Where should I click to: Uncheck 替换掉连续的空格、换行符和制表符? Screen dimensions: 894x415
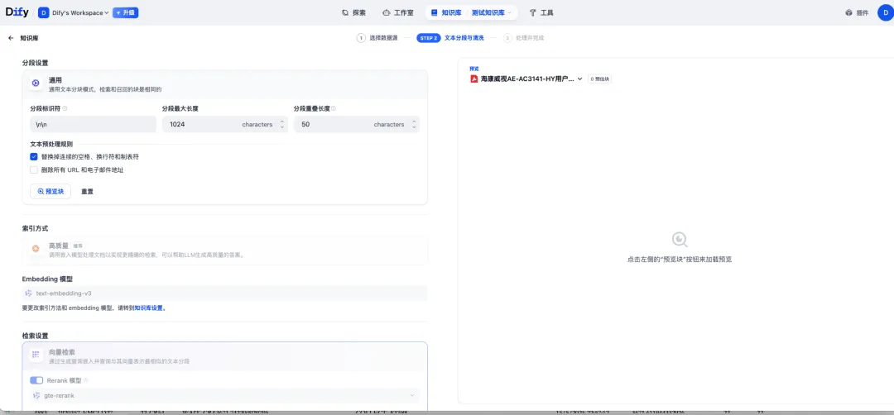tap(34, 156)
